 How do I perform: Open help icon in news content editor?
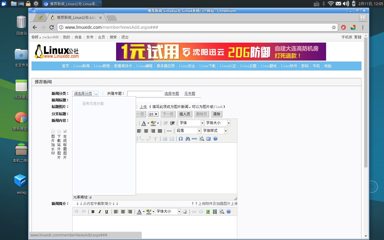click(x=215, y=139)
